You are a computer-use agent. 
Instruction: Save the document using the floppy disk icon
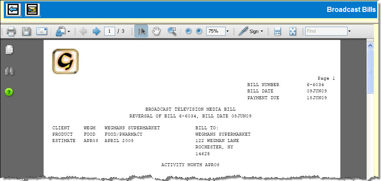click(x=26, y=31)
